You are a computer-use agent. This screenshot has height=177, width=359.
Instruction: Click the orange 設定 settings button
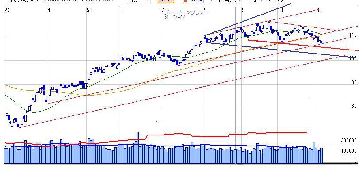[x=166, y=1]
